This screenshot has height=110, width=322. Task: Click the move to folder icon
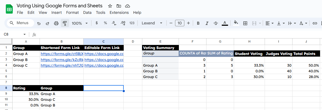tap(119, 6)
